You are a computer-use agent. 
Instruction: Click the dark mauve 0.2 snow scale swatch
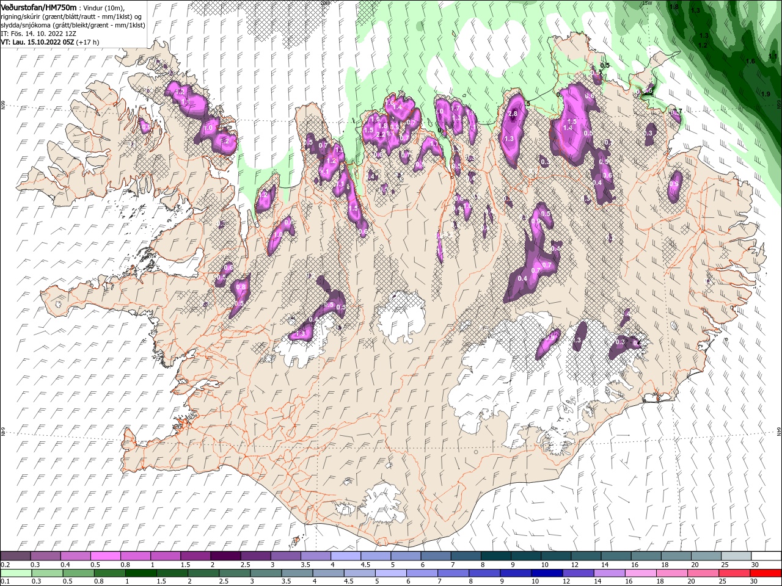pyautogui.click(x=15, y=556)
